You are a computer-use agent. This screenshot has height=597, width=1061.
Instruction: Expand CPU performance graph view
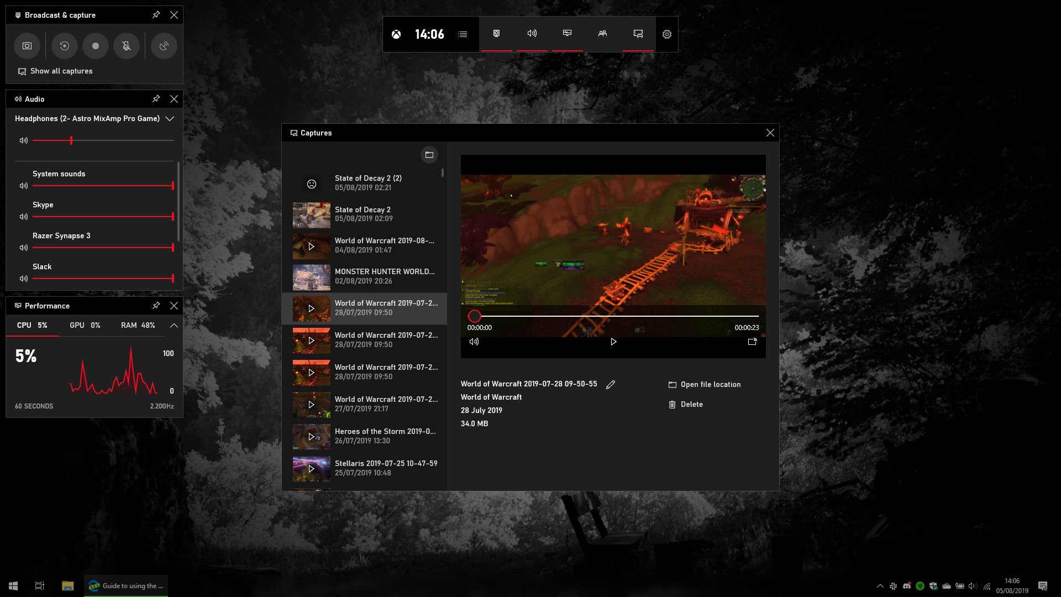pyautogui.click(x=174, y=326)
